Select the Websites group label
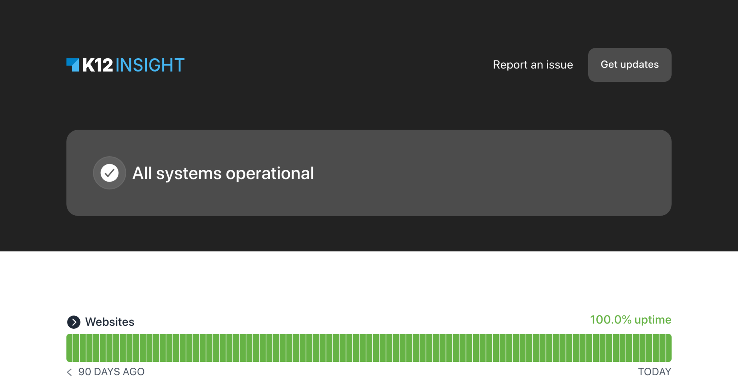 pos(110,322)
